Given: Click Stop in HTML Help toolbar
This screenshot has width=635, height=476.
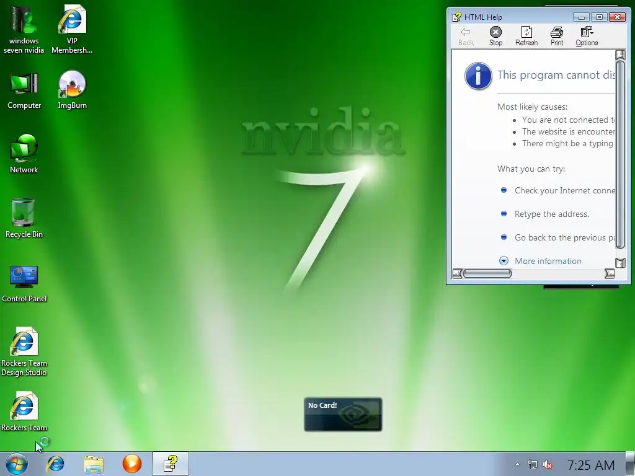Looking at the screenshot, I should pos(495,37).
